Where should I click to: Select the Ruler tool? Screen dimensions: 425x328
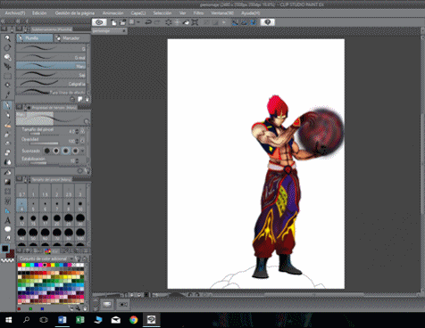pos(7,210)
